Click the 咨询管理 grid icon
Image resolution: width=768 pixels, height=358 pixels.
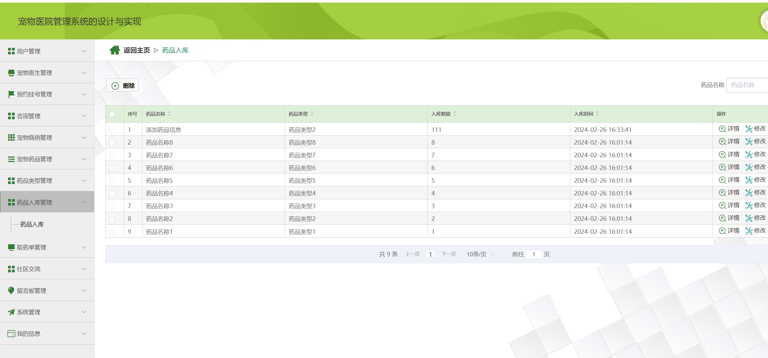pos(11,116)
